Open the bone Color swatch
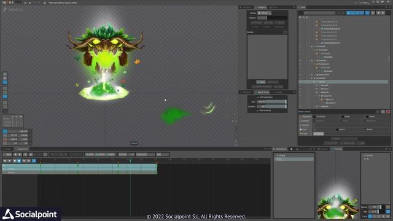The image size is (393, 221). (x=318, y=134)
